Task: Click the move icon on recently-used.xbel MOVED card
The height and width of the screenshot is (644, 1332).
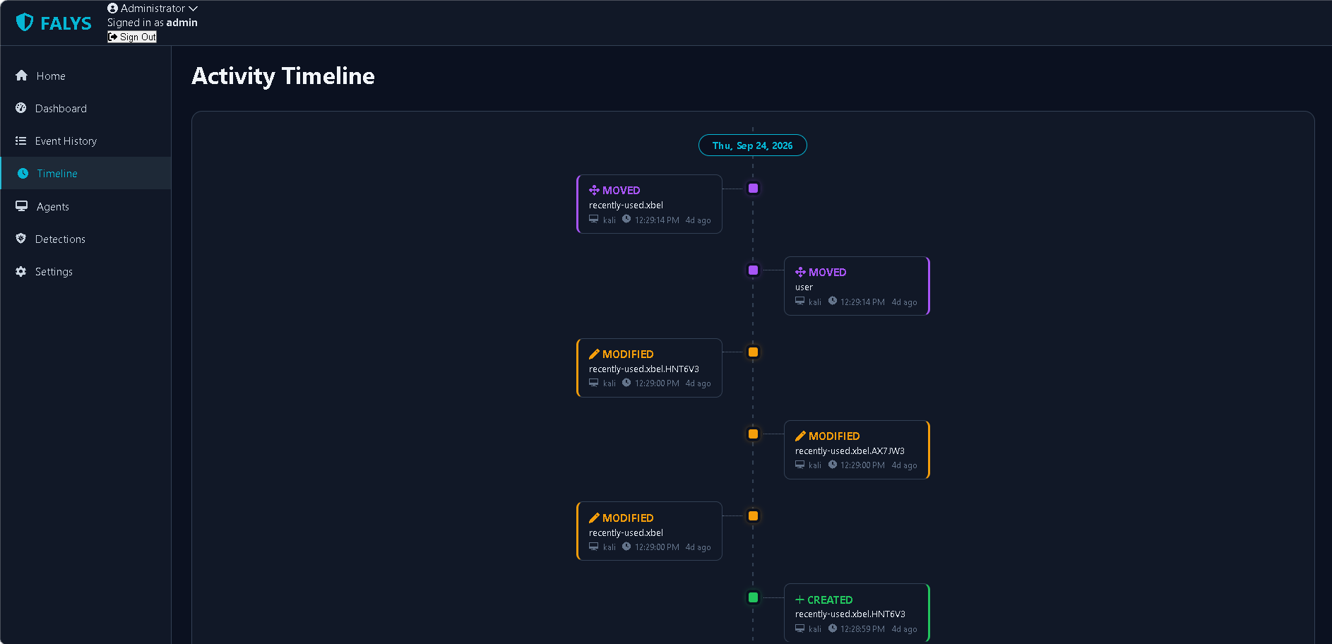Action: tap(594, 190)
